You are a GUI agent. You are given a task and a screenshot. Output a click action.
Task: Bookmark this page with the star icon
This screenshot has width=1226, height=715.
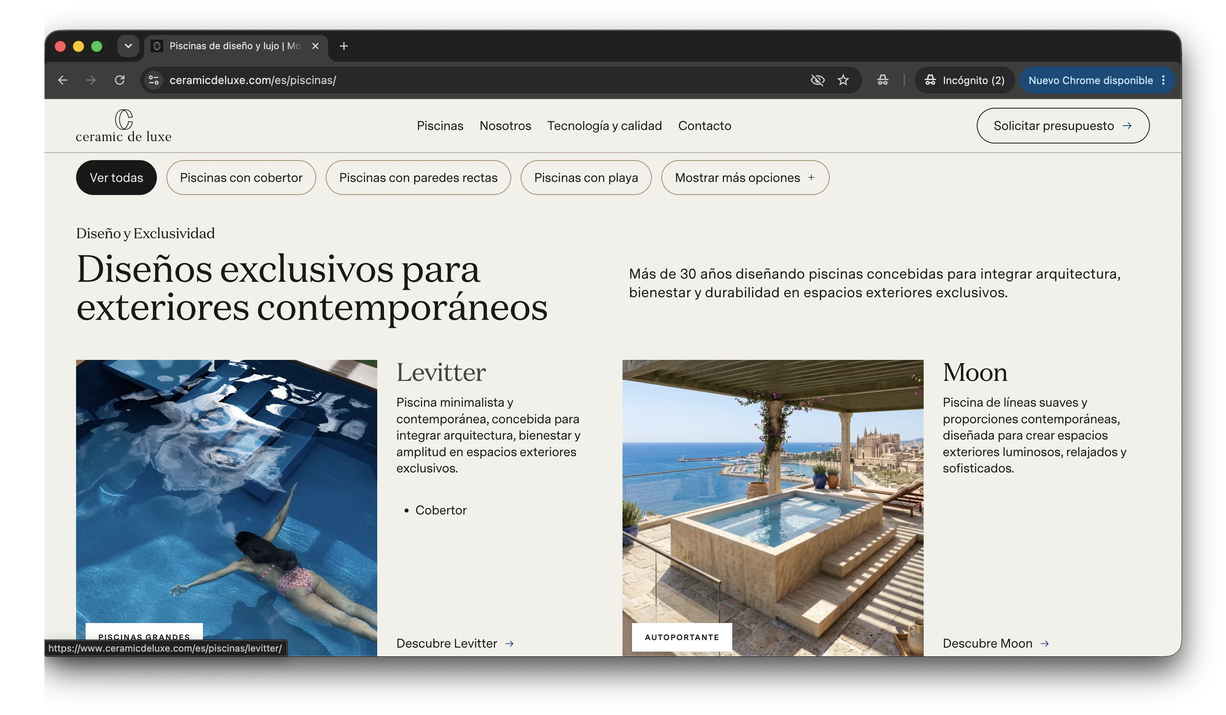click(x=843, y=80)
